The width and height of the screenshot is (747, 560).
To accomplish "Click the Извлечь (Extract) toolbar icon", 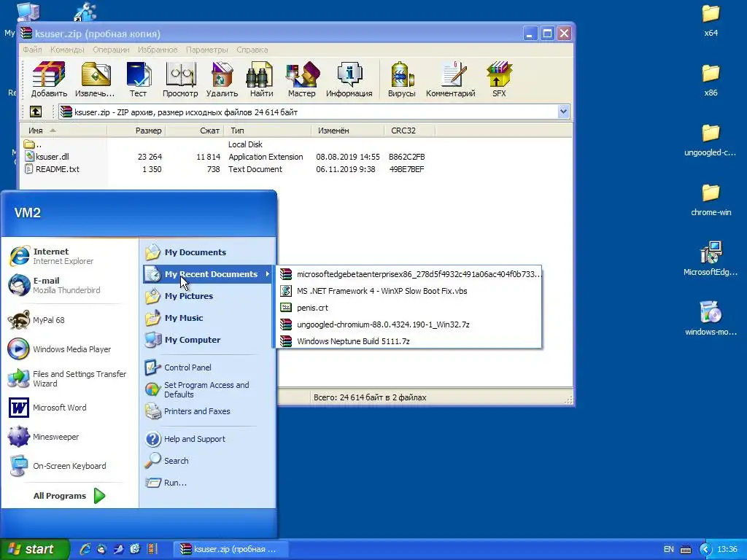I will click(95, 79).
